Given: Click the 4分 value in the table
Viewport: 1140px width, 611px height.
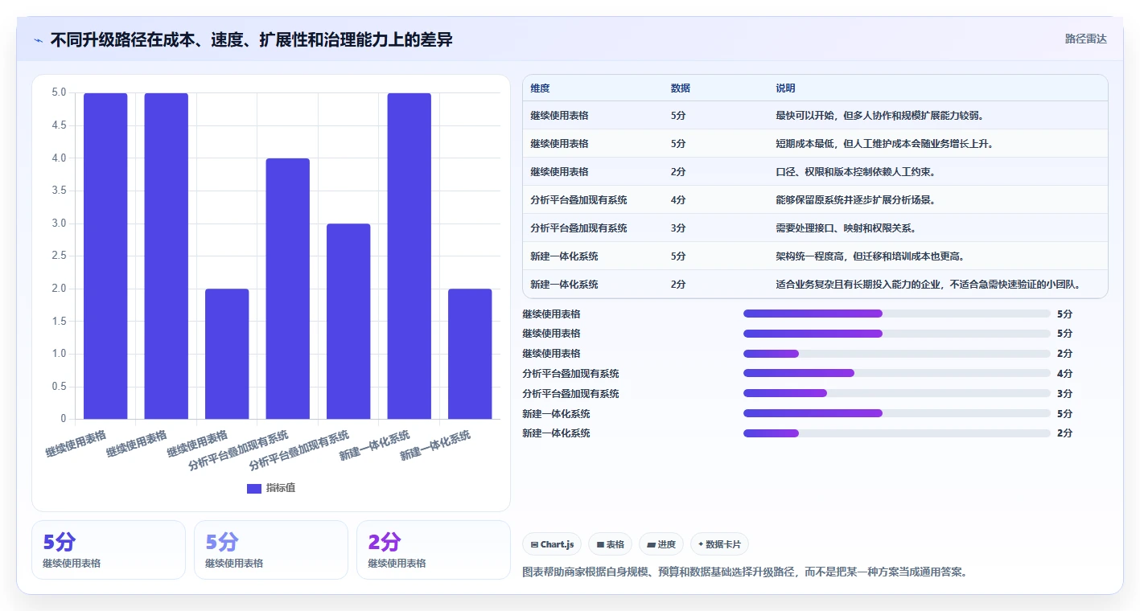Looking at the screenshot, I should 678,200.
